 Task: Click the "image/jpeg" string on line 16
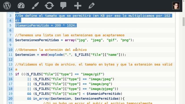[101, 79]
